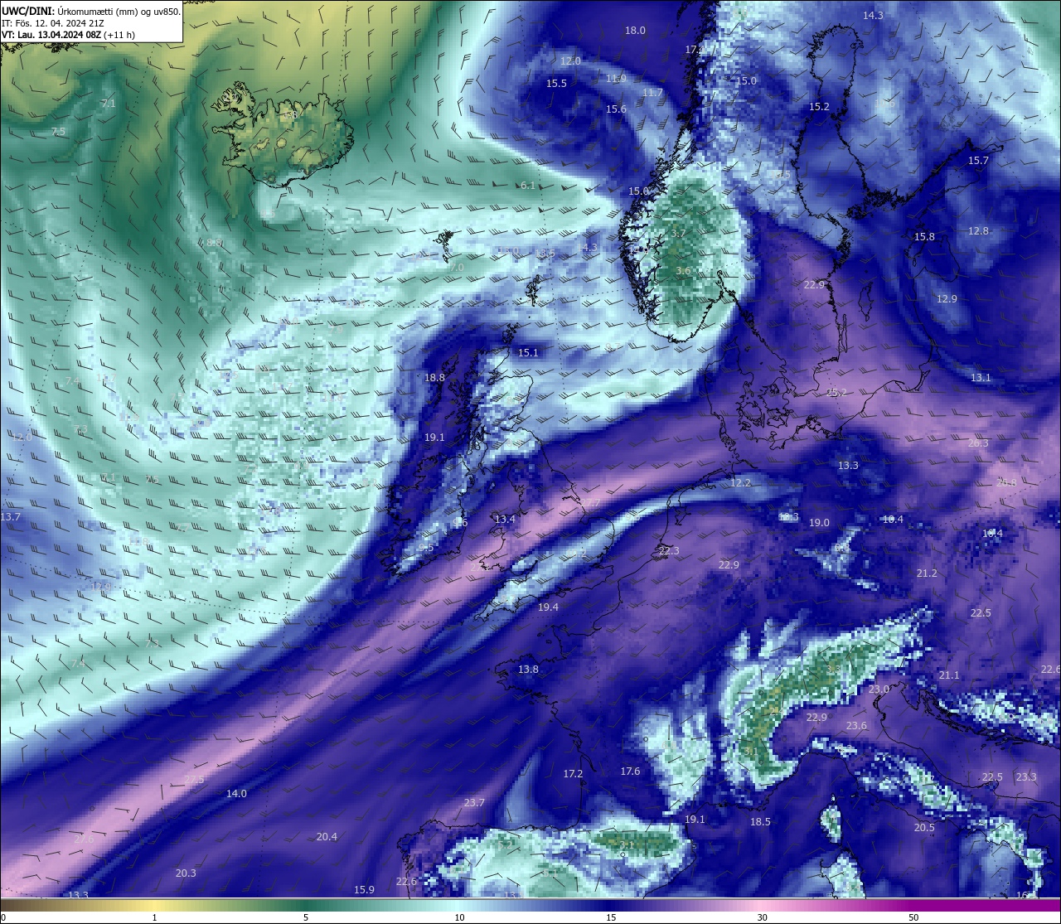The width and height of the screenshot is (1061, 924).
Task: Click the 1 tick label on the color scale
Action: click(x=154, y=917)
